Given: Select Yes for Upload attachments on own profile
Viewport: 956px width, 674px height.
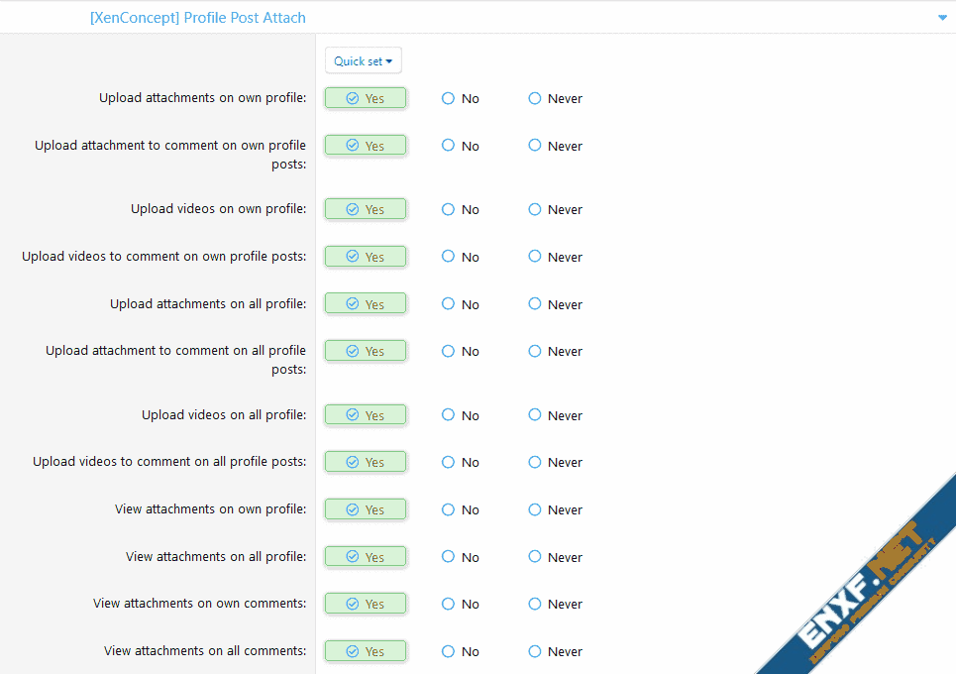Looking at the screenshot, I should 366,99.
